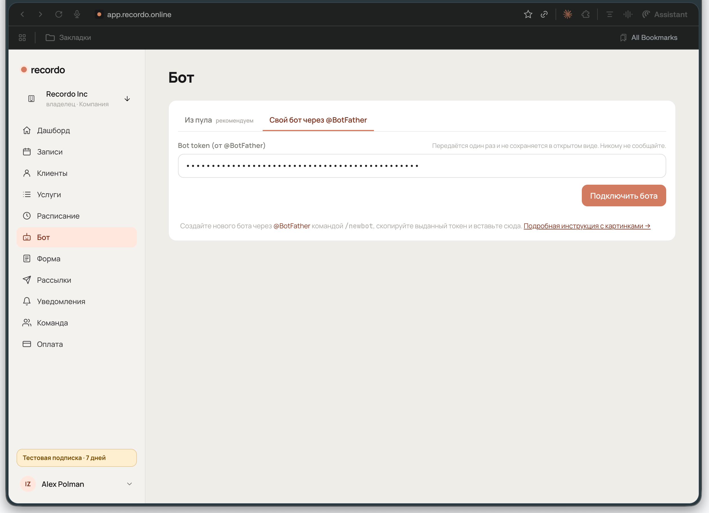Open the @BotFather link in instructions
Viewport: 709px width, 513px height.
tap(292, 226)
